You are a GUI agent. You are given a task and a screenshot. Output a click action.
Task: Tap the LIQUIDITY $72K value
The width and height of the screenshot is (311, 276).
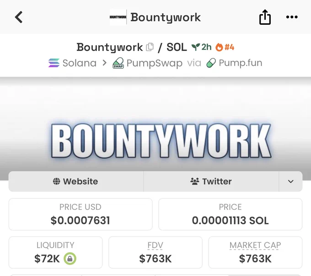47,259
